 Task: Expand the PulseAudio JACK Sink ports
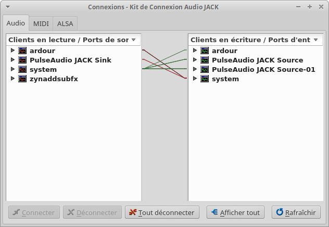pyautogui.click(x=12, y=60)
